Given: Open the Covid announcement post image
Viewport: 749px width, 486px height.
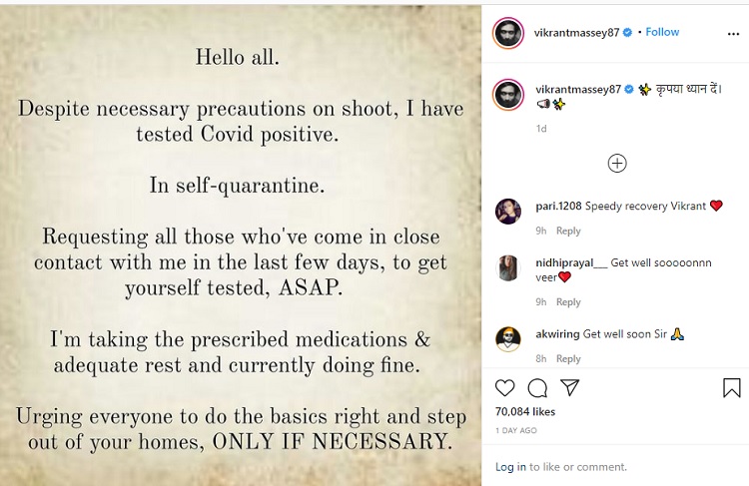Looking at the screenshot, I should (241, 245).
